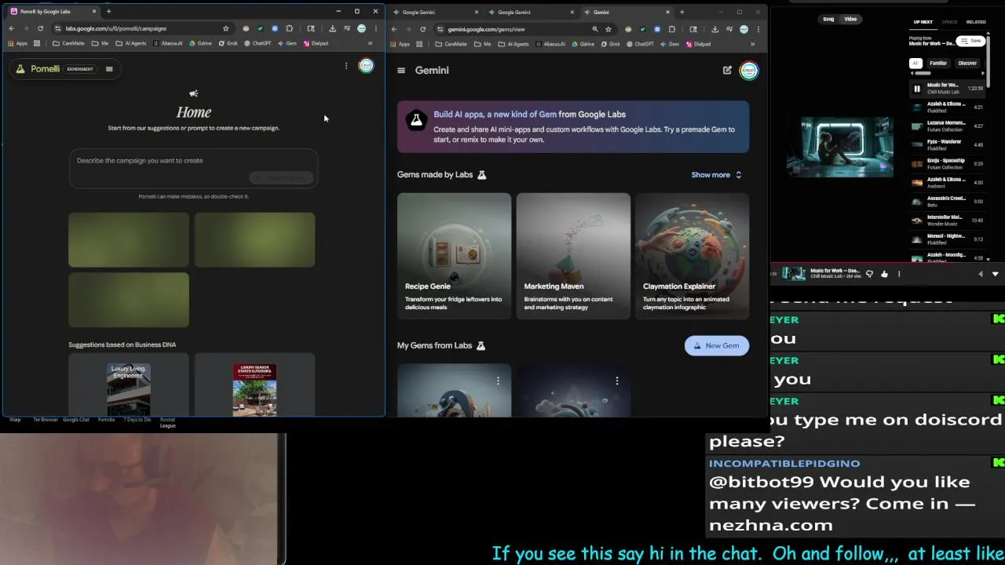
Task: Bookmark the Pomelli page with star icon
Action: point(225,28)
